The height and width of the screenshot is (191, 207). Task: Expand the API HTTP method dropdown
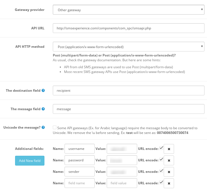pyautogui.click(x=129, y=47)
